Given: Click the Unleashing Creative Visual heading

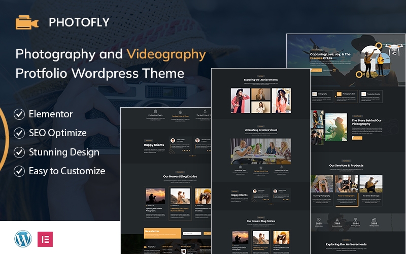Looking at the screenshot, I should [x=261, y=130].
